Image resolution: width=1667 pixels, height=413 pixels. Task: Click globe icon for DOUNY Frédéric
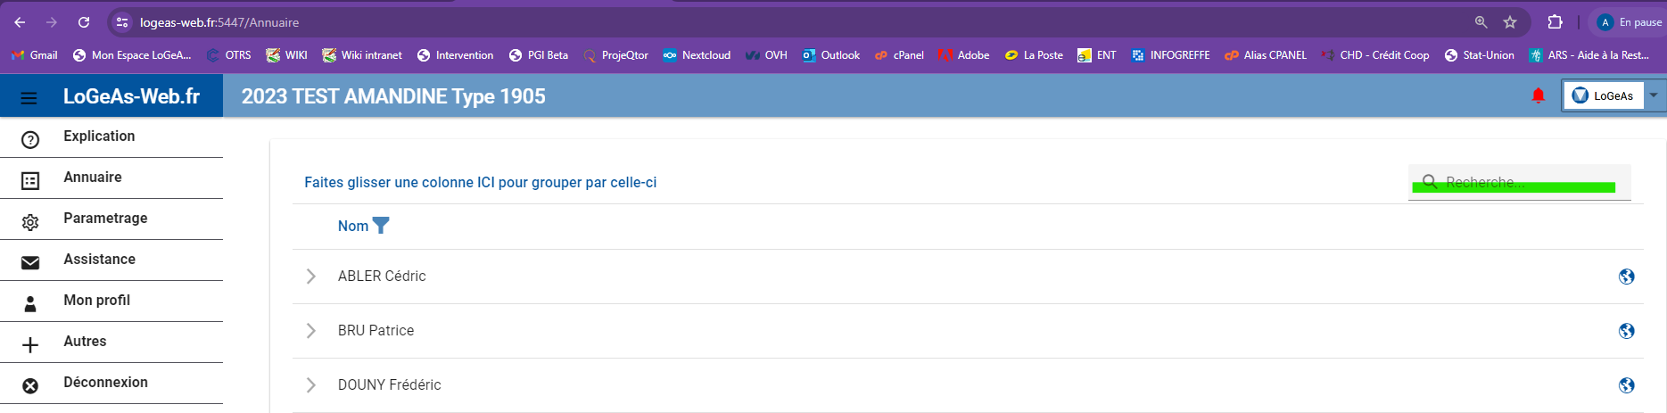tap(1626, 385)
